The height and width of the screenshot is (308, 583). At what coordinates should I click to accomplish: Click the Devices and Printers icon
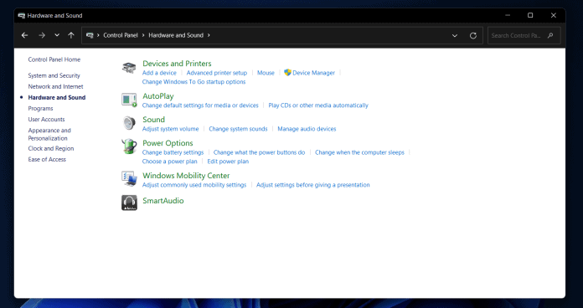pos(129,68)
